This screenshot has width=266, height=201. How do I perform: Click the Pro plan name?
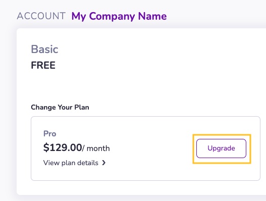49,134
